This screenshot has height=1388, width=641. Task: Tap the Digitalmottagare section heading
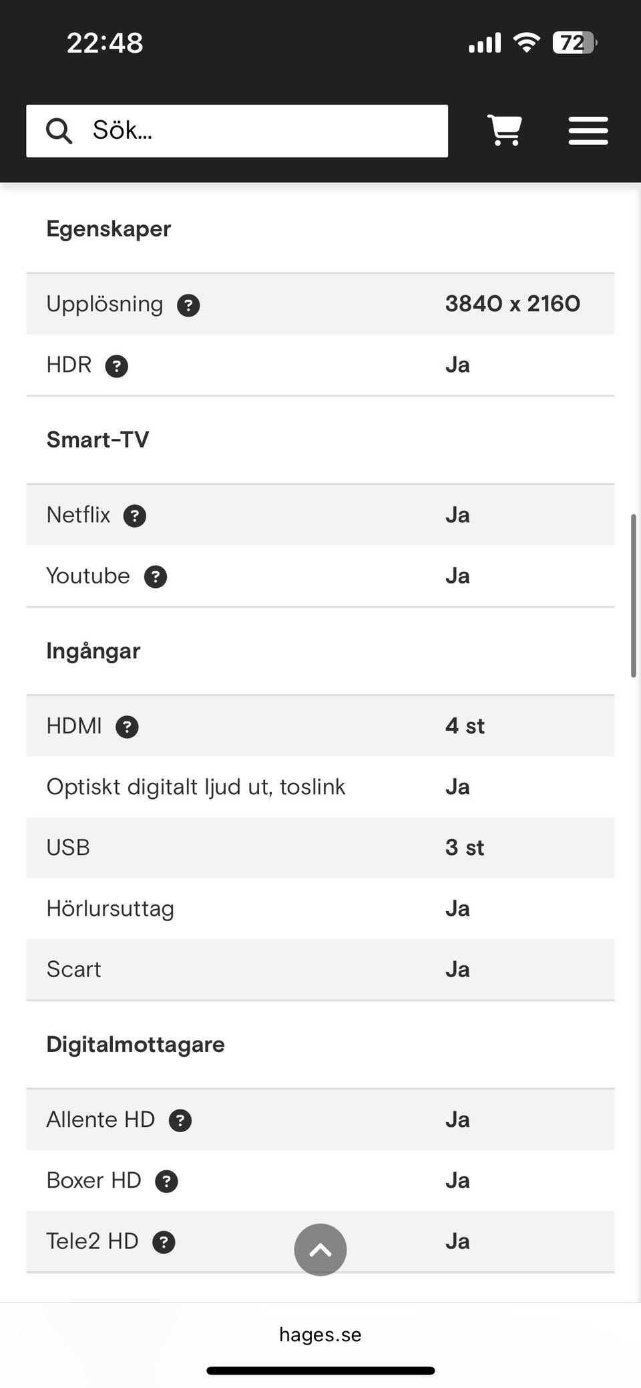click(x=136, y=1044)
